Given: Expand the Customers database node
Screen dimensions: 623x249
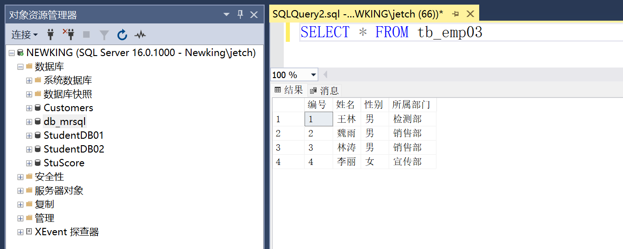Looking at the screenshot, I should click(x=29, y=108).
